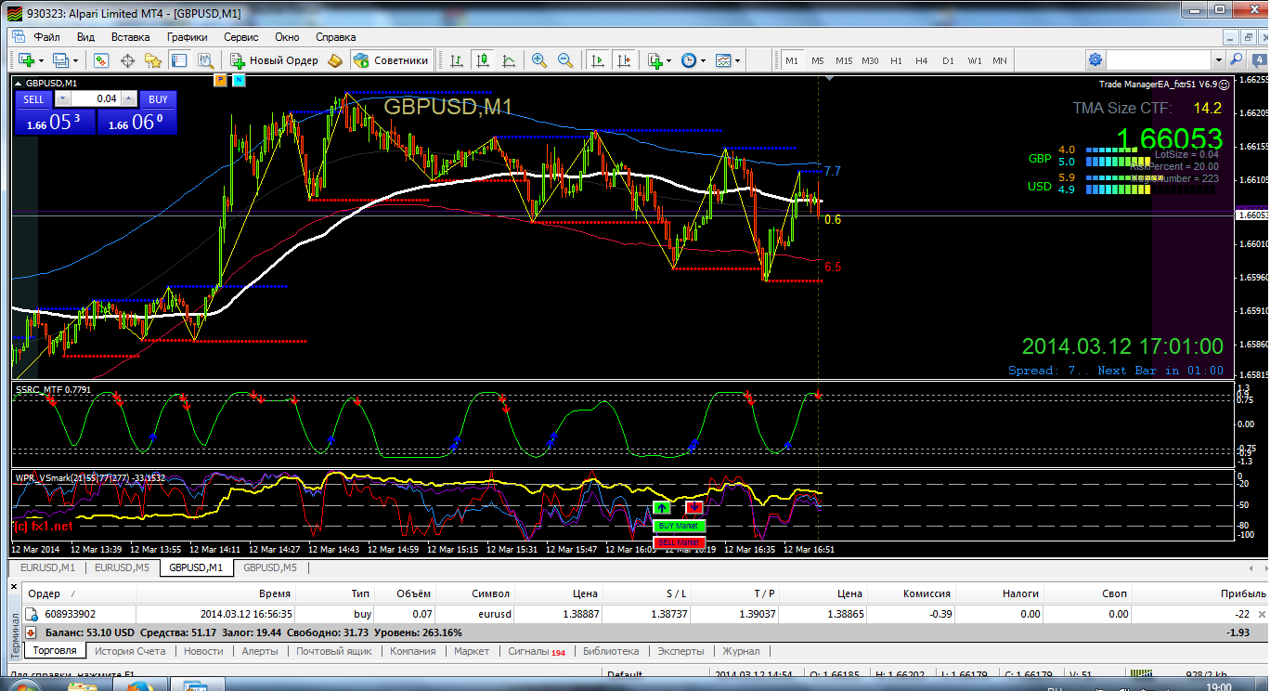Toggle the Terminal panel icon

(x=179, y=60)
